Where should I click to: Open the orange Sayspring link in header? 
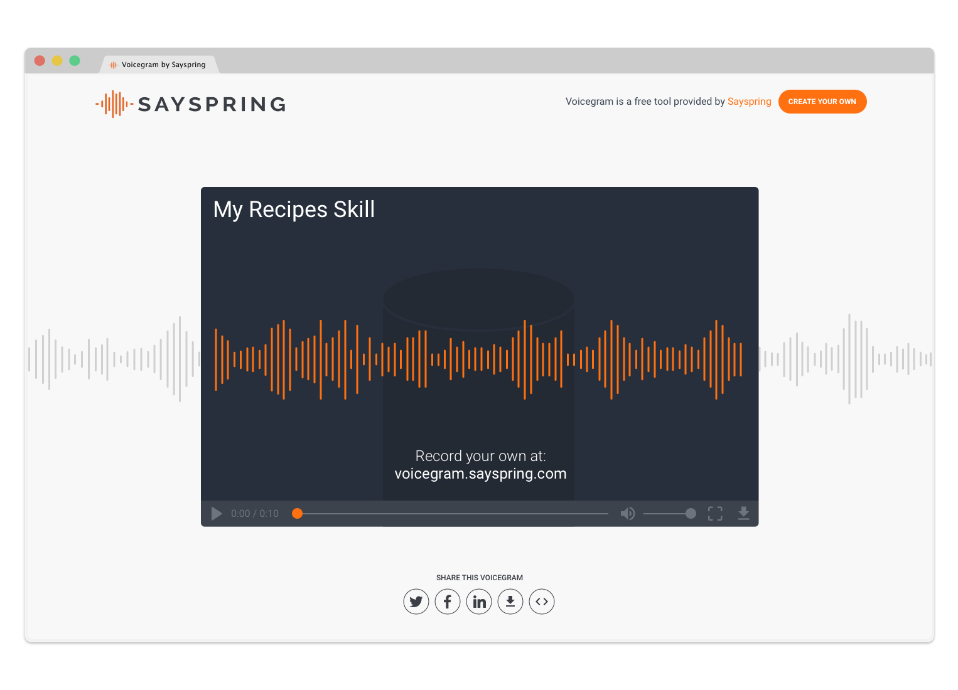click(x=749, y=102)
